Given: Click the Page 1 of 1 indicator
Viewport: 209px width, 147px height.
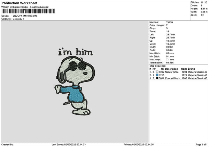Looking at the screenshot, I should (202, 145).
